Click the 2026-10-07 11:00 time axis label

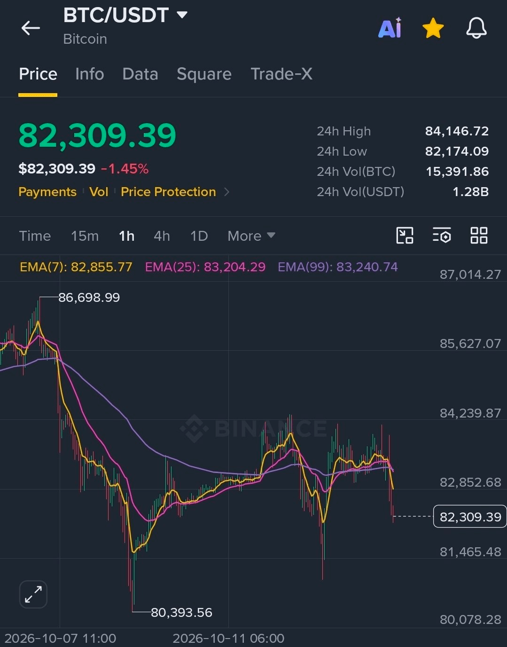click(60, 638)
